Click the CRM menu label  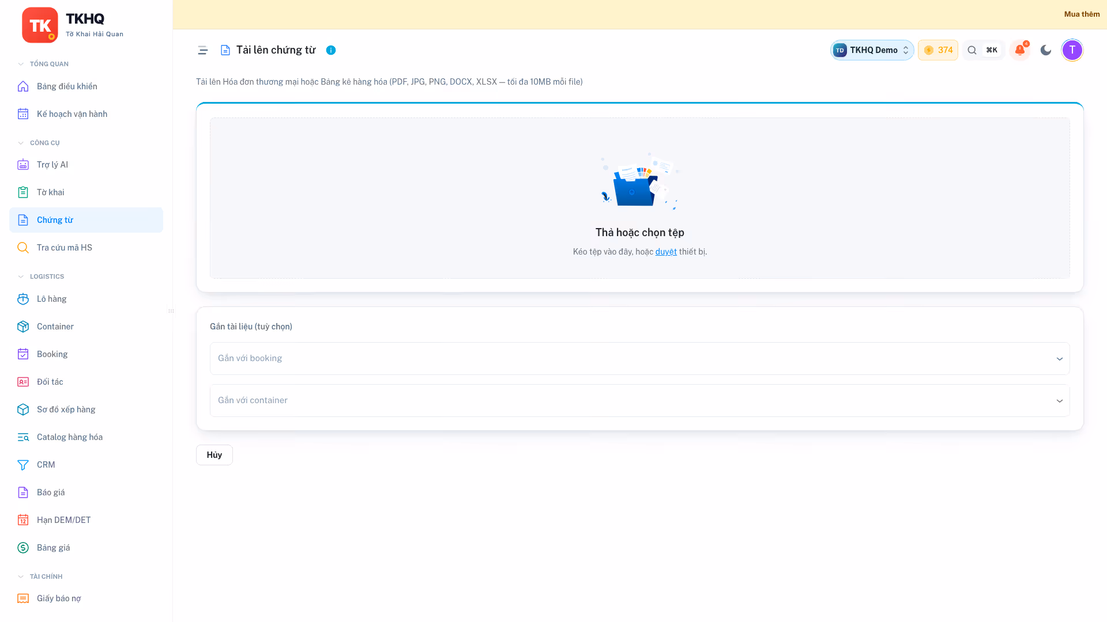pos(46,465)
